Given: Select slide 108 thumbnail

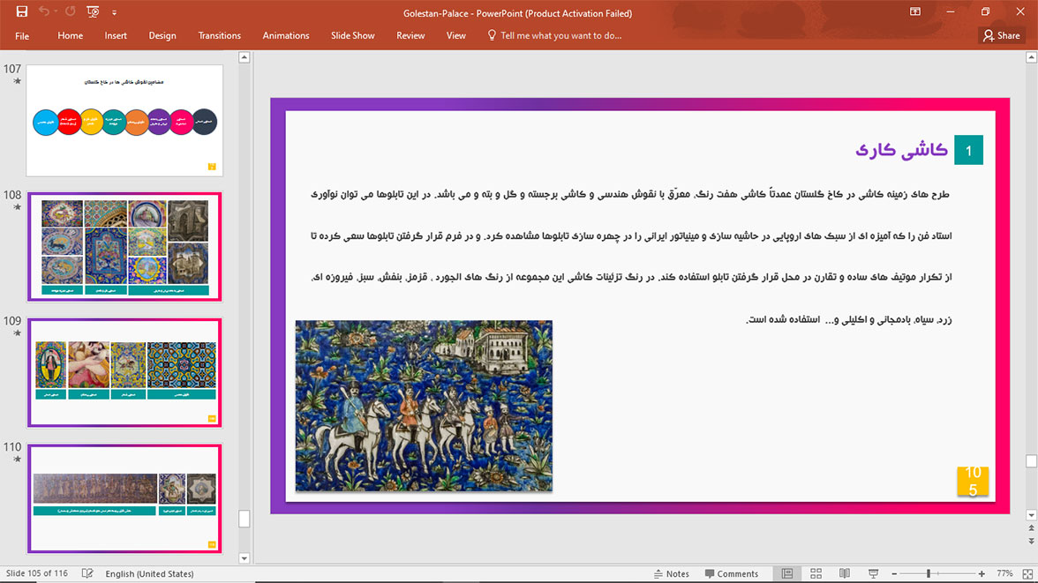Looking at the screenshot, I should click(x=124, y=247).
